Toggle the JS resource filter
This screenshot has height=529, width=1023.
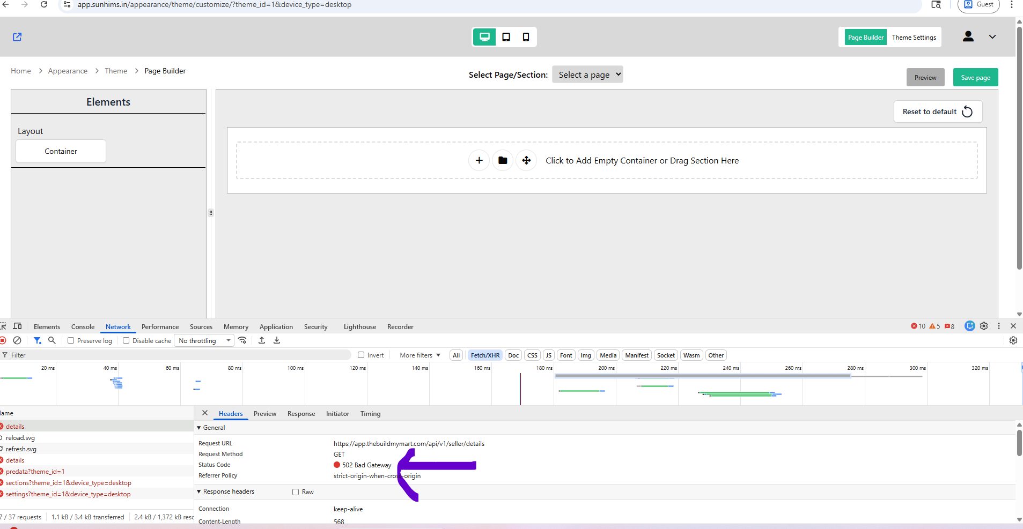[548, 355]
